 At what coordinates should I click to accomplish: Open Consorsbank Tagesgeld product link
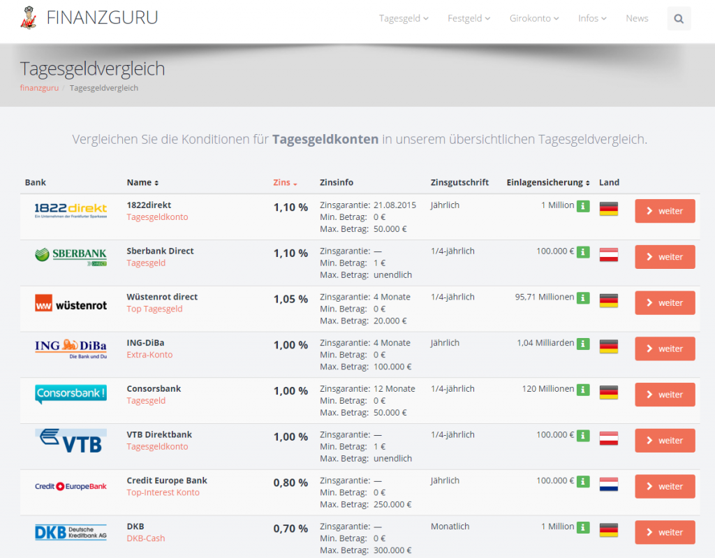tap(146, 401)
